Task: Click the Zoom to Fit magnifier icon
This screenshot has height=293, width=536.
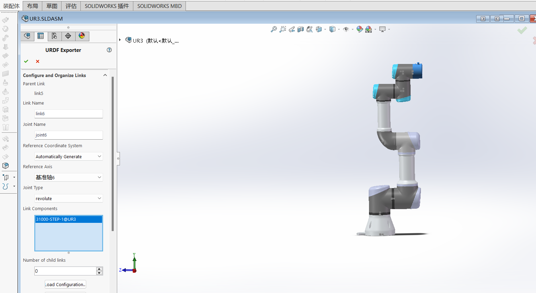Action: [274, 29]
